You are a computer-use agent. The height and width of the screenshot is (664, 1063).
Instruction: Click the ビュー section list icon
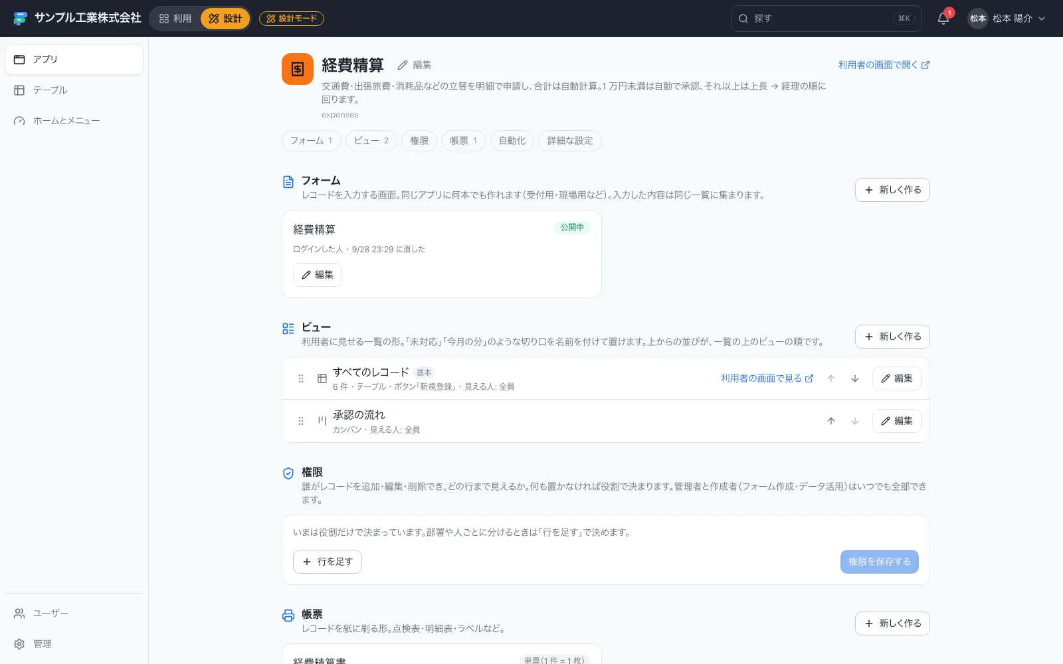288,329
